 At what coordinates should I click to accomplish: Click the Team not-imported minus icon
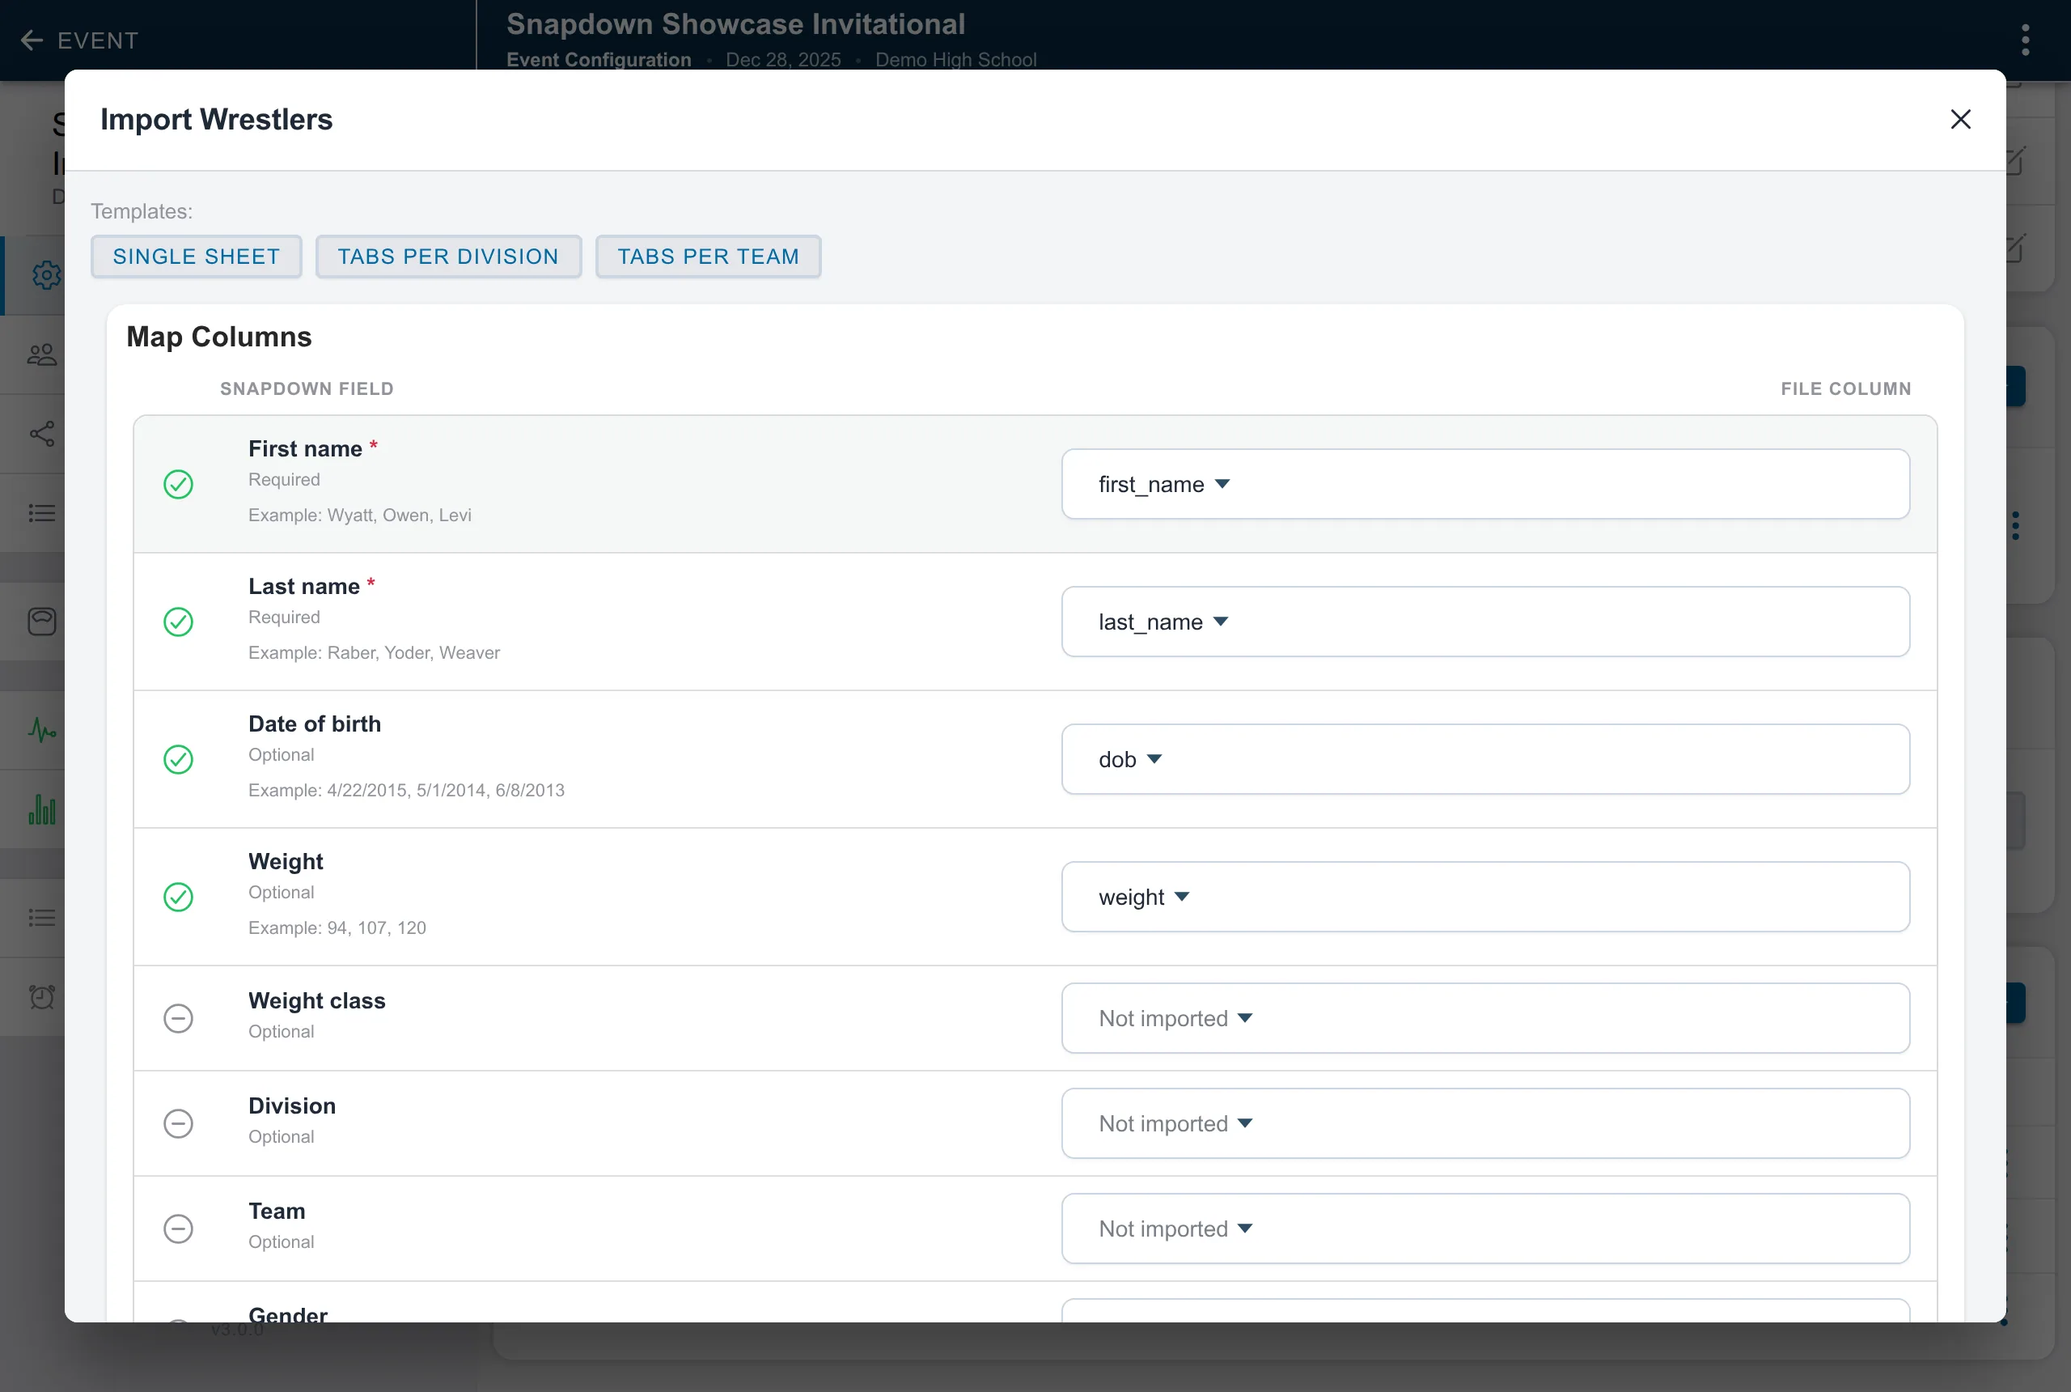pos(178,1229)
